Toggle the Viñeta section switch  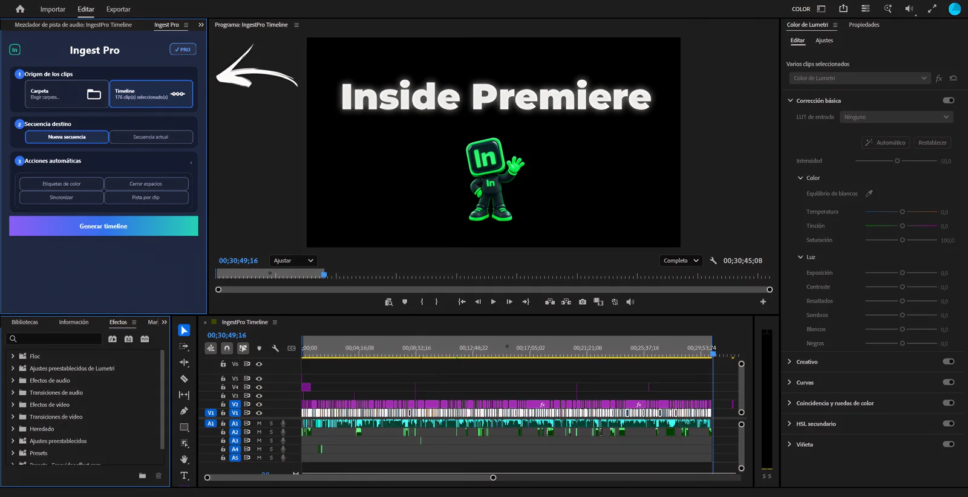(x=948, y=444)
